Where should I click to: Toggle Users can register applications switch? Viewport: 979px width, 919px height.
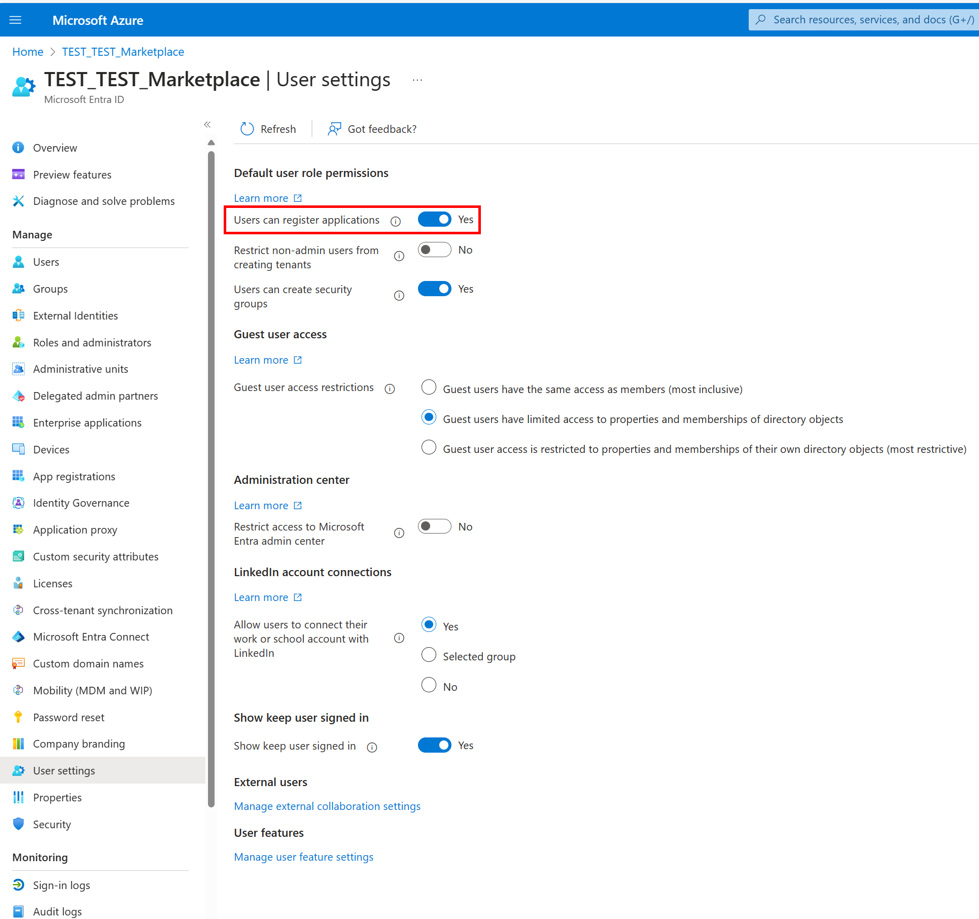(434, 219)
